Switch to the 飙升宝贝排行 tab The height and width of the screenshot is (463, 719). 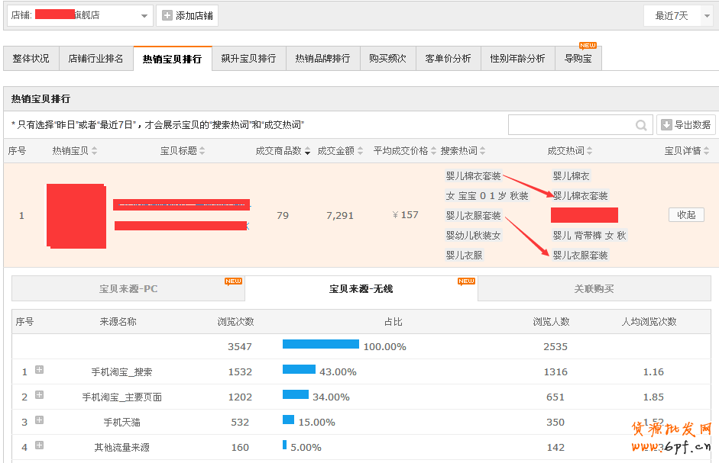(248, 59)
